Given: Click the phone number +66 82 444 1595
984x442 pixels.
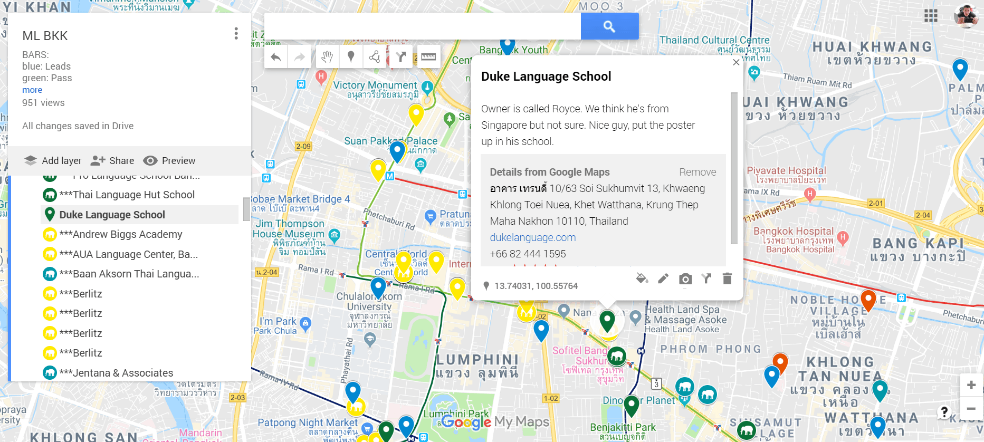Looking at the screenshot, I should (528, 254).
